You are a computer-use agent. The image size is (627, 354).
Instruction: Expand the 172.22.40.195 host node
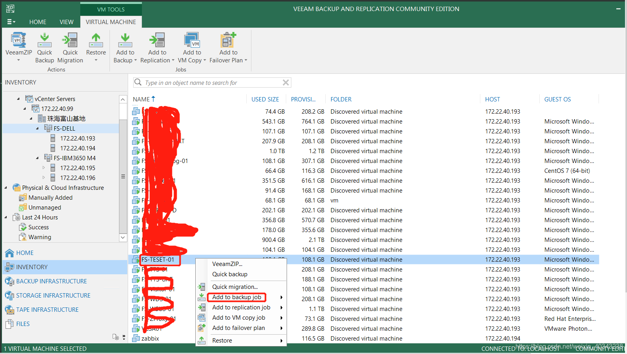tap(43, 168)
